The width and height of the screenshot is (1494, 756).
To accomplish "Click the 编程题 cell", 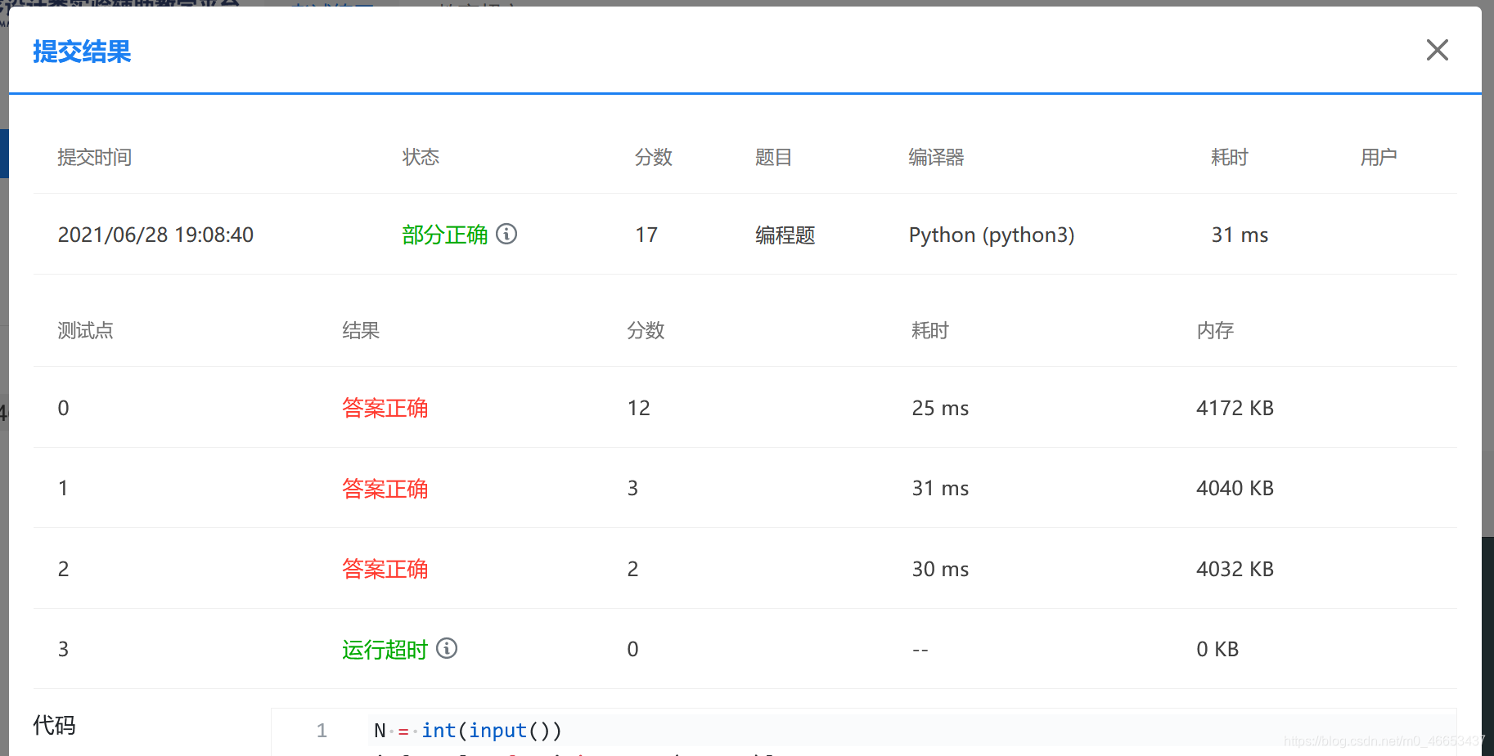I will click(785, 235).
